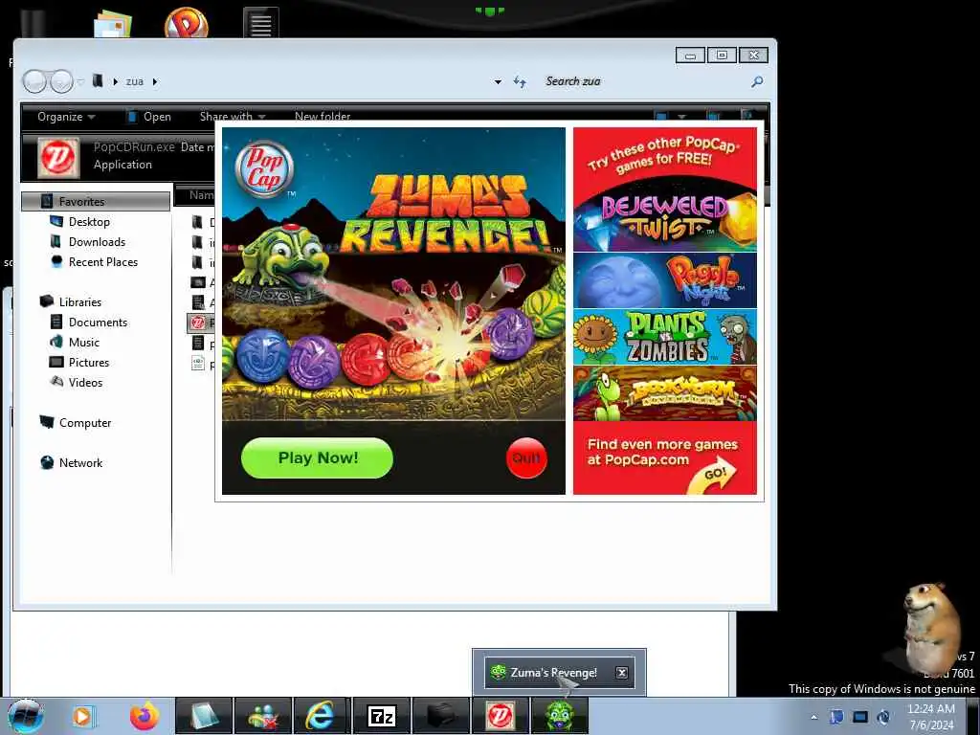This screenshot has height=735, width=980.
Task: Click the Windows Start orb
Action: (26, 717)
